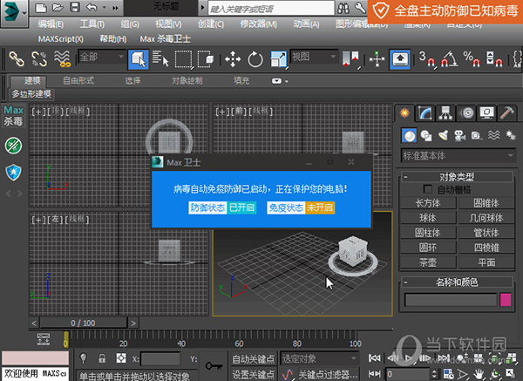Click the object name input field
Image resolution: width=523 pixels, height=381 pixels.
(x=451, y=300)
